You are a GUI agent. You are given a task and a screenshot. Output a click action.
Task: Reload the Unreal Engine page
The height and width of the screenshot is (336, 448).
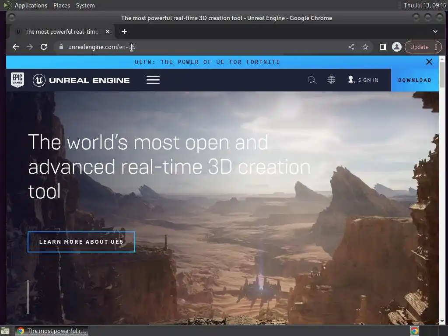coord(44,47)
